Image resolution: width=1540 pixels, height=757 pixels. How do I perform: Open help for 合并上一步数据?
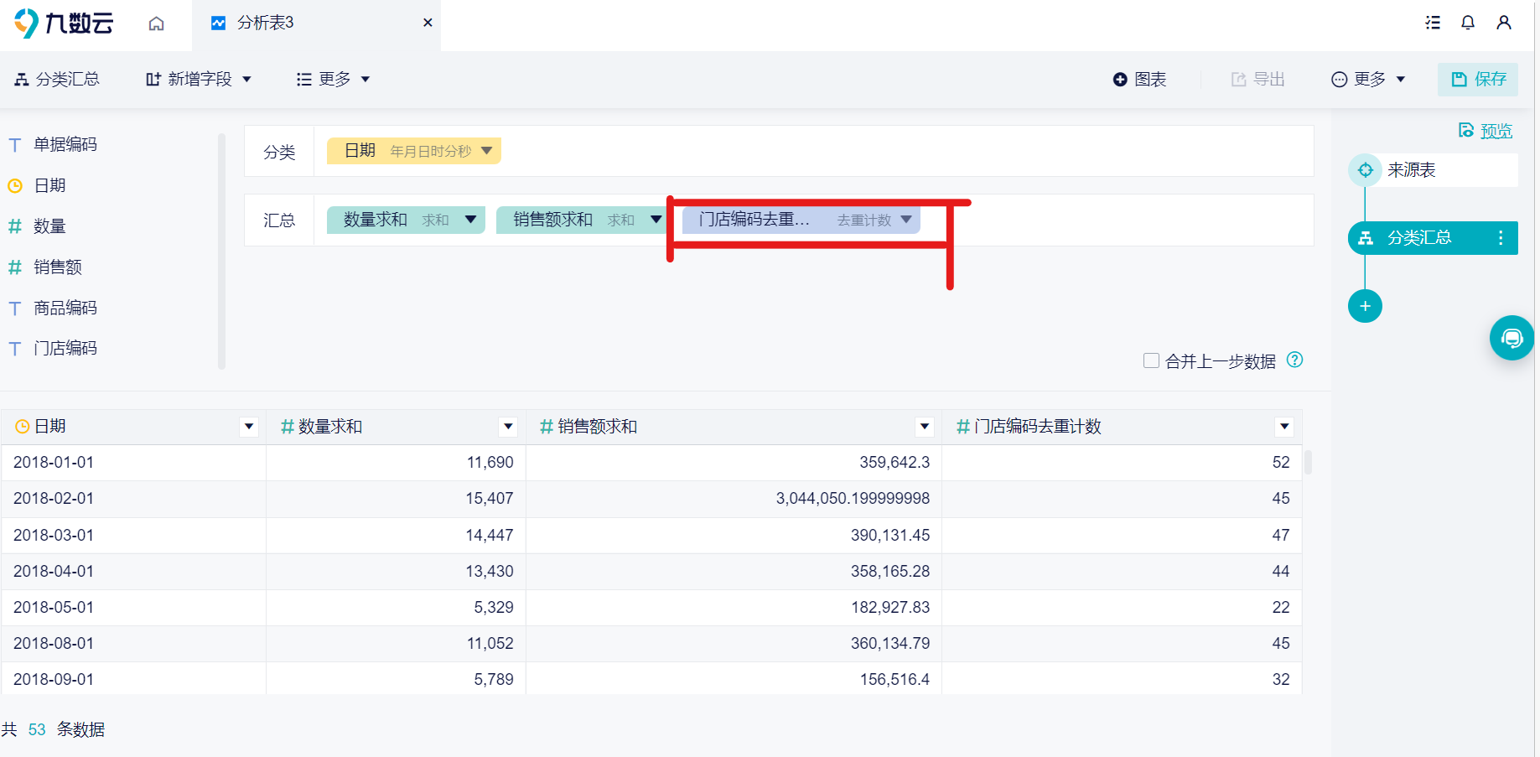[x=1295, y=360]
